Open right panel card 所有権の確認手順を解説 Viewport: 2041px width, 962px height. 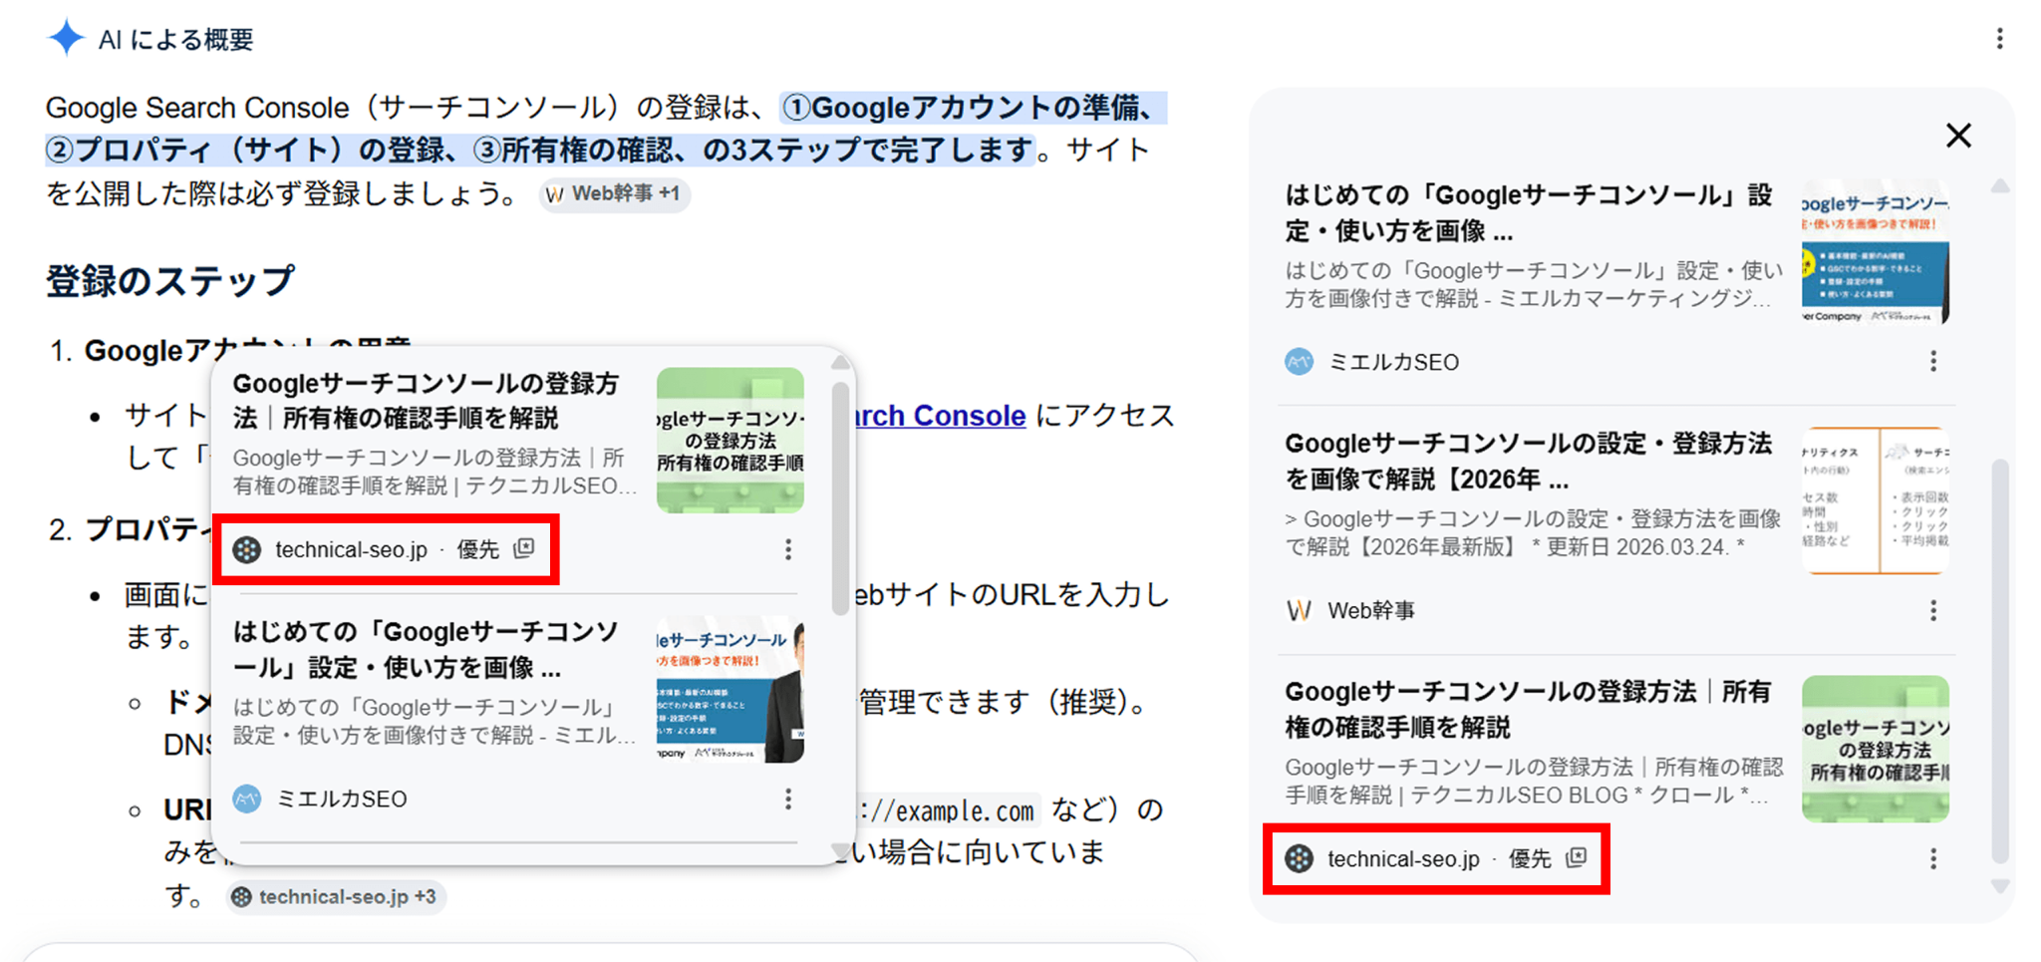pos(1530,709)
